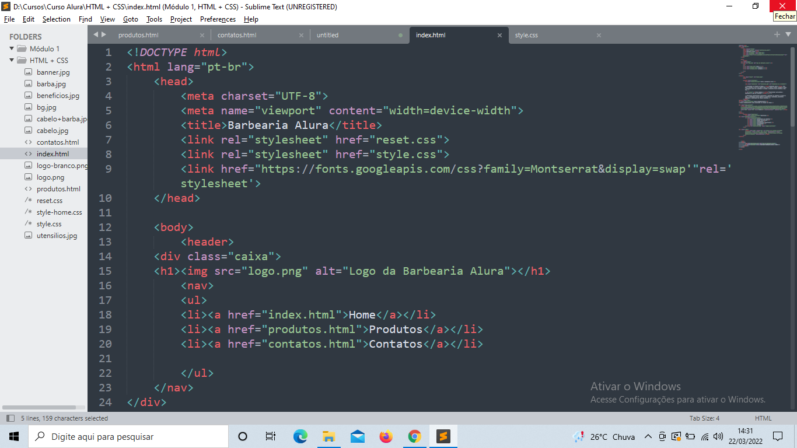The height and width of the screenshot is (448, 797).
Task: Open the Windows Start menu
Action: [14, 436]
